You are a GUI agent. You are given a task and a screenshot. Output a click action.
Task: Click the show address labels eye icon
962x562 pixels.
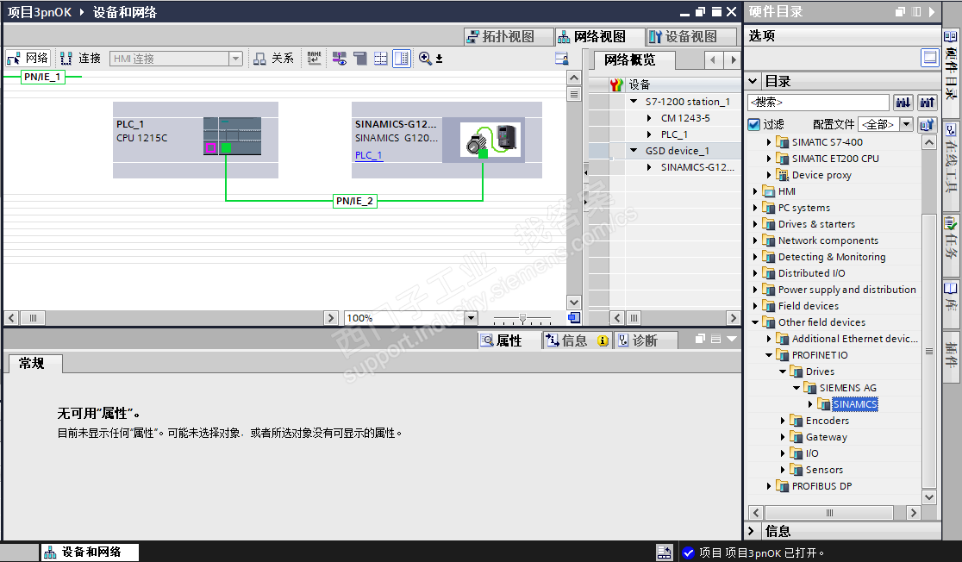(x=340, y=59)
